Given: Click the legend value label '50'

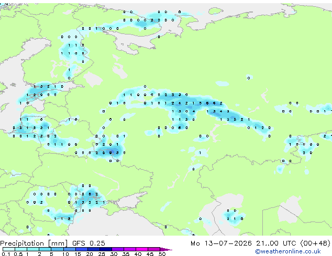Looking at the screenshot, I should (x=162, y=254).
